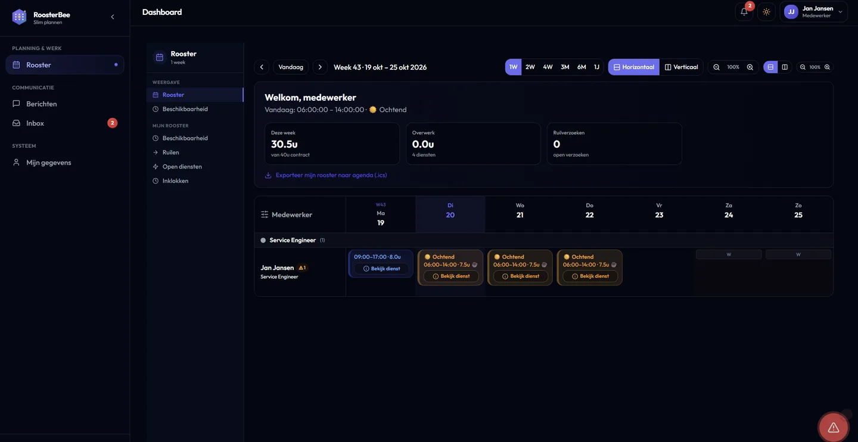
Task: Go to previous week arrow
Action: [262, 67]
